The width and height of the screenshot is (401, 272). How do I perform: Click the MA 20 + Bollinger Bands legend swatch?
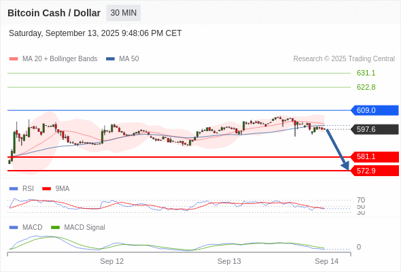(x=14, y=59)
